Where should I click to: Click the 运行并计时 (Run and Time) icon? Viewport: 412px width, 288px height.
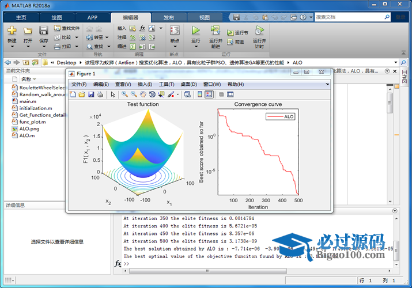[x=259, y=31]
